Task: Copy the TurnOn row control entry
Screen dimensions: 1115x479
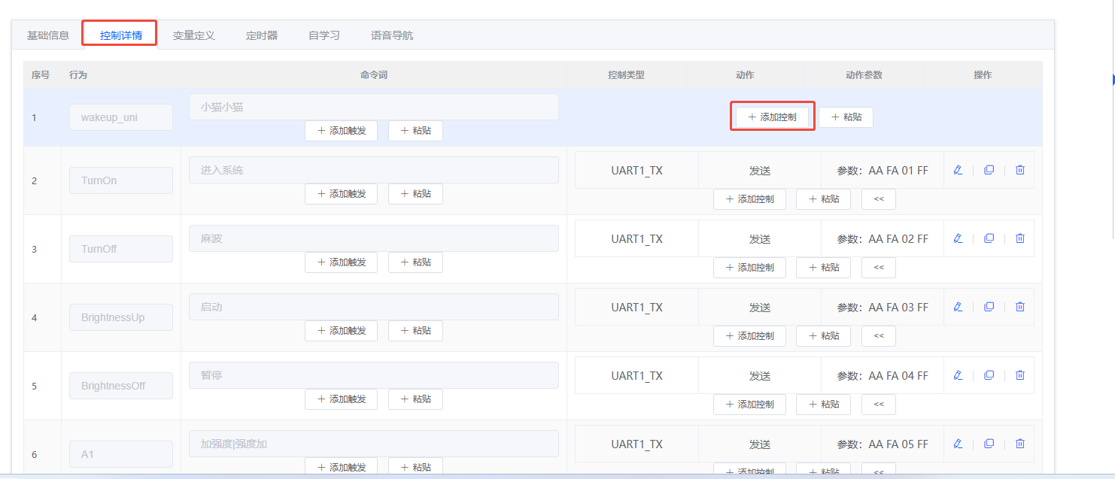Action: [x=989, y=170]
